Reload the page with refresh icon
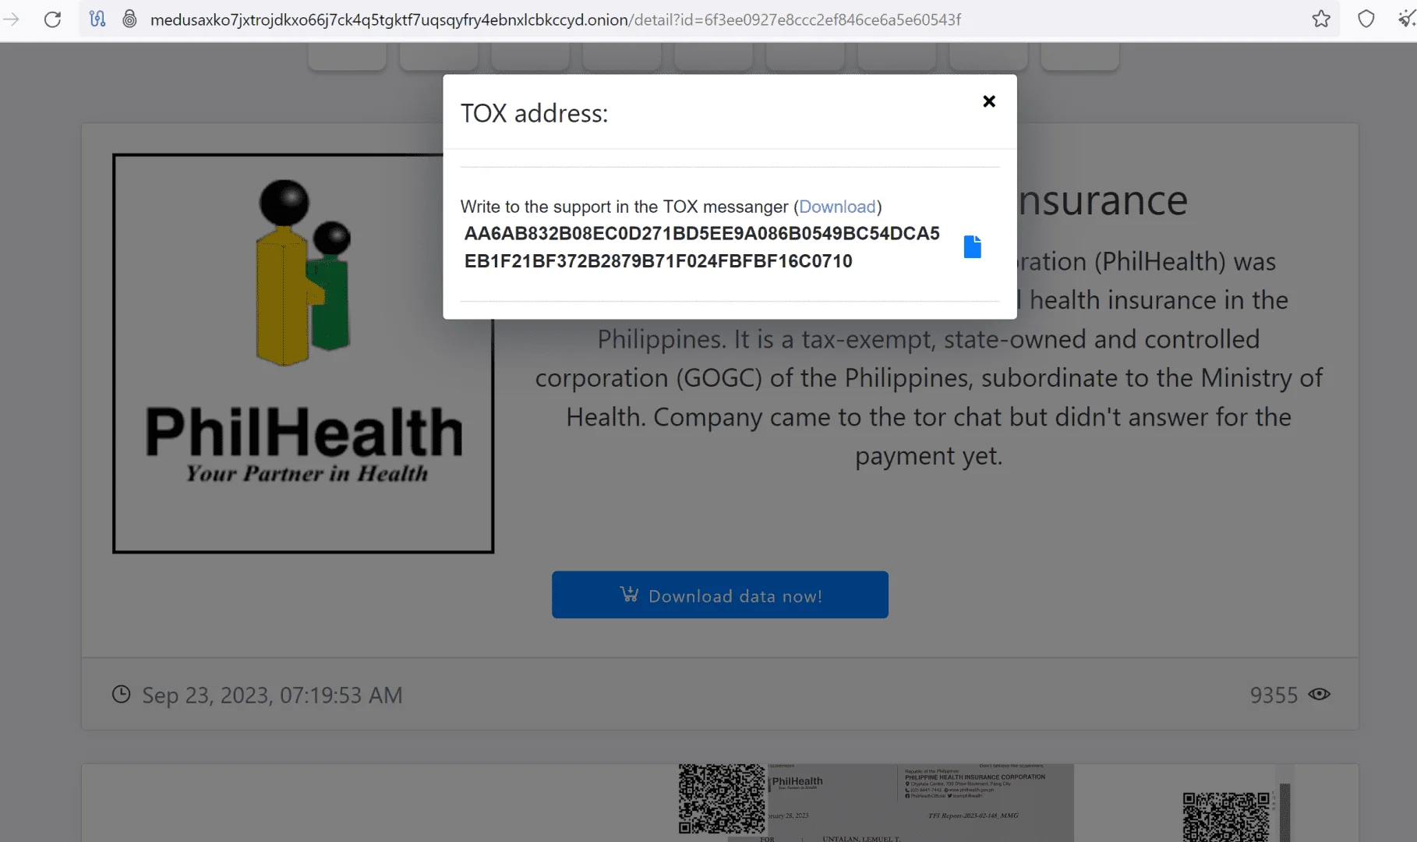This screenshot has height=842, width=1417. tap(52, 19)
